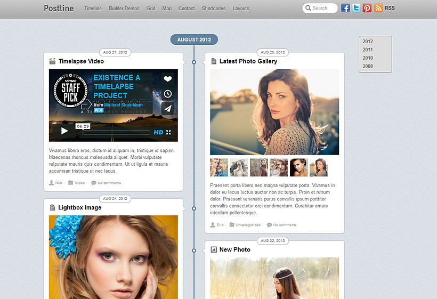Open the Latest Photo Gallery post title
Image resolution: width=437 pixels, height=299 pixels.
coord(248,61)
